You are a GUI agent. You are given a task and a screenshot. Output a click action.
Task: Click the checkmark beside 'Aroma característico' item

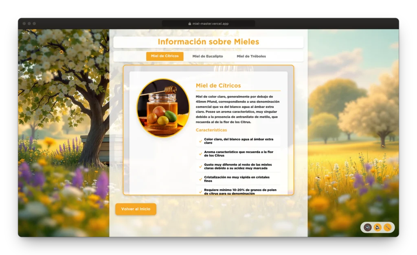tap(200, 154)
